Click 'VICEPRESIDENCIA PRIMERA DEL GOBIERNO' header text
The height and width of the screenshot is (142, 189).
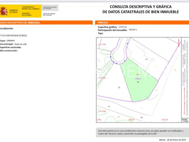[x=30, y=8]
